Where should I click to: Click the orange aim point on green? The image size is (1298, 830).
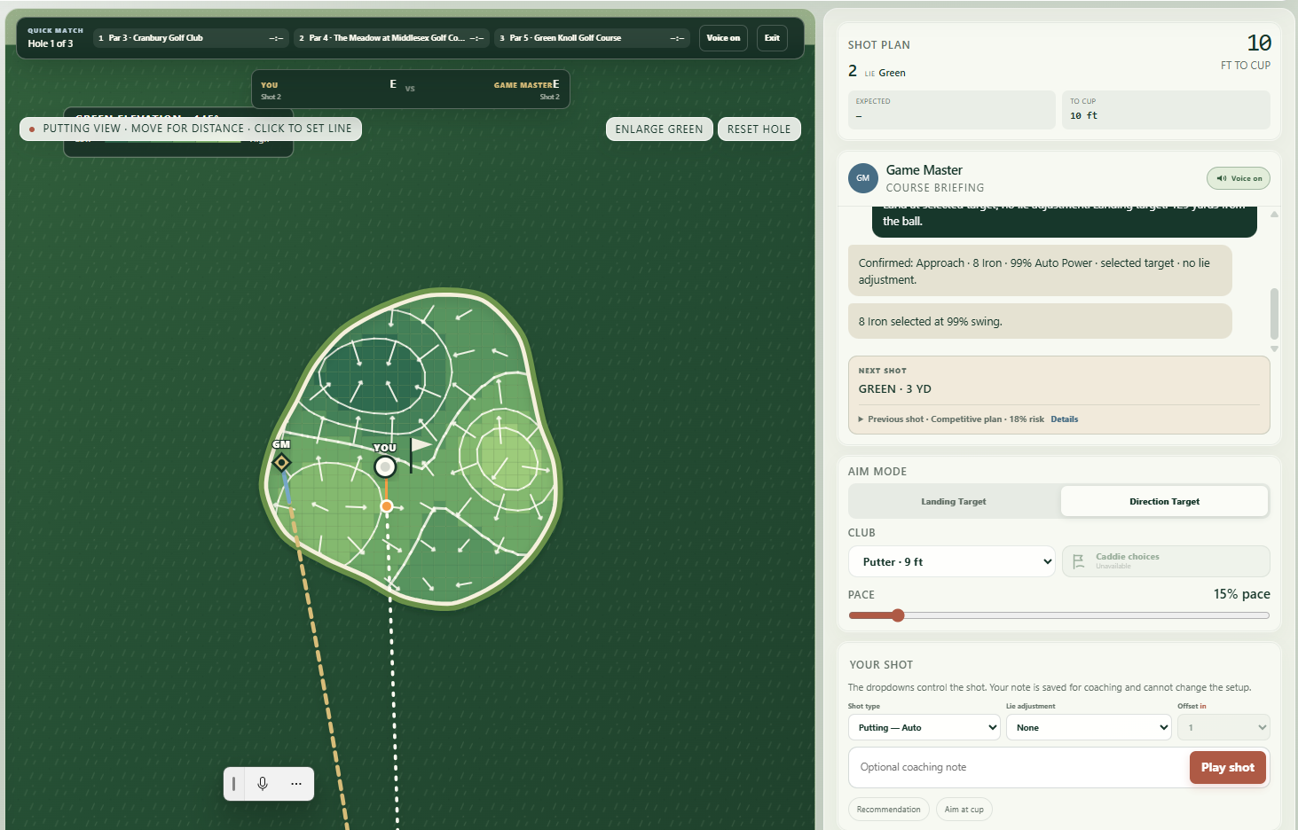coord(387,505)
